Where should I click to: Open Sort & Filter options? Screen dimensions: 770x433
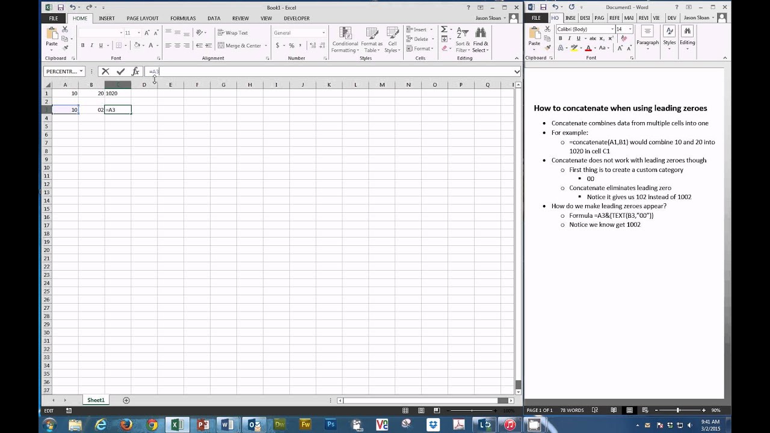click(x=463, y=40)
